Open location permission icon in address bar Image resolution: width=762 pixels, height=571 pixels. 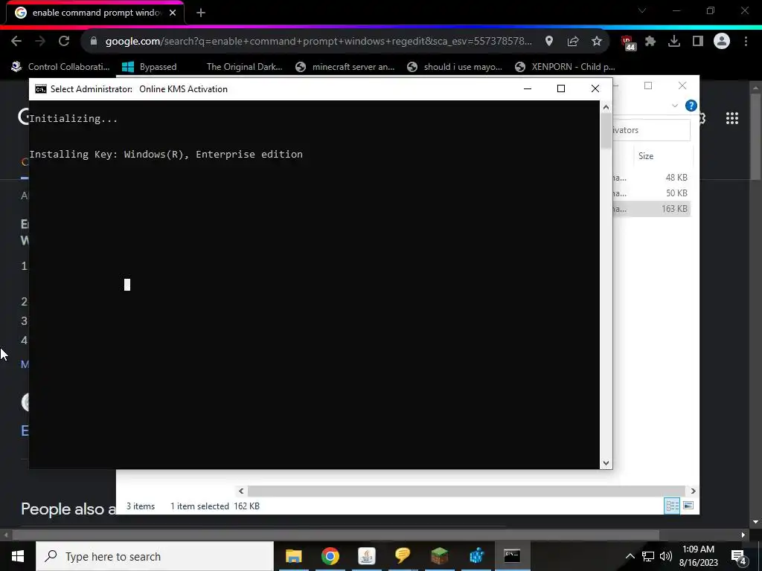[x=549, y=42]
